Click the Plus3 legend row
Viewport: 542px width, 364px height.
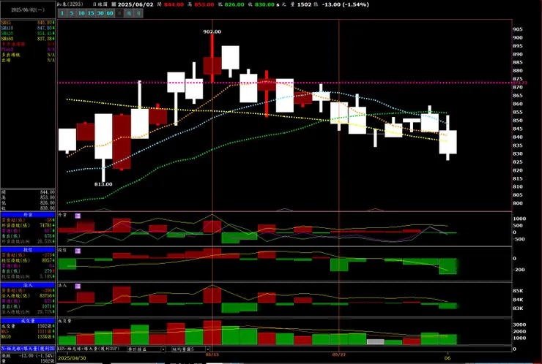click(28, 50)
